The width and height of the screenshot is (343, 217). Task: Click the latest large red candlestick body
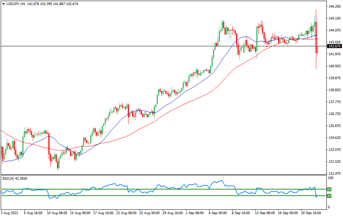(316, 36)
